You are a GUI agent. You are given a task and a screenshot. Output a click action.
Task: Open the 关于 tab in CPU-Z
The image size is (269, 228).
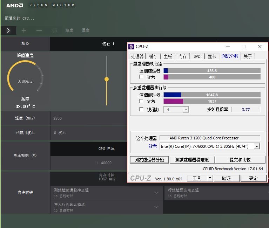coord(248,56)
